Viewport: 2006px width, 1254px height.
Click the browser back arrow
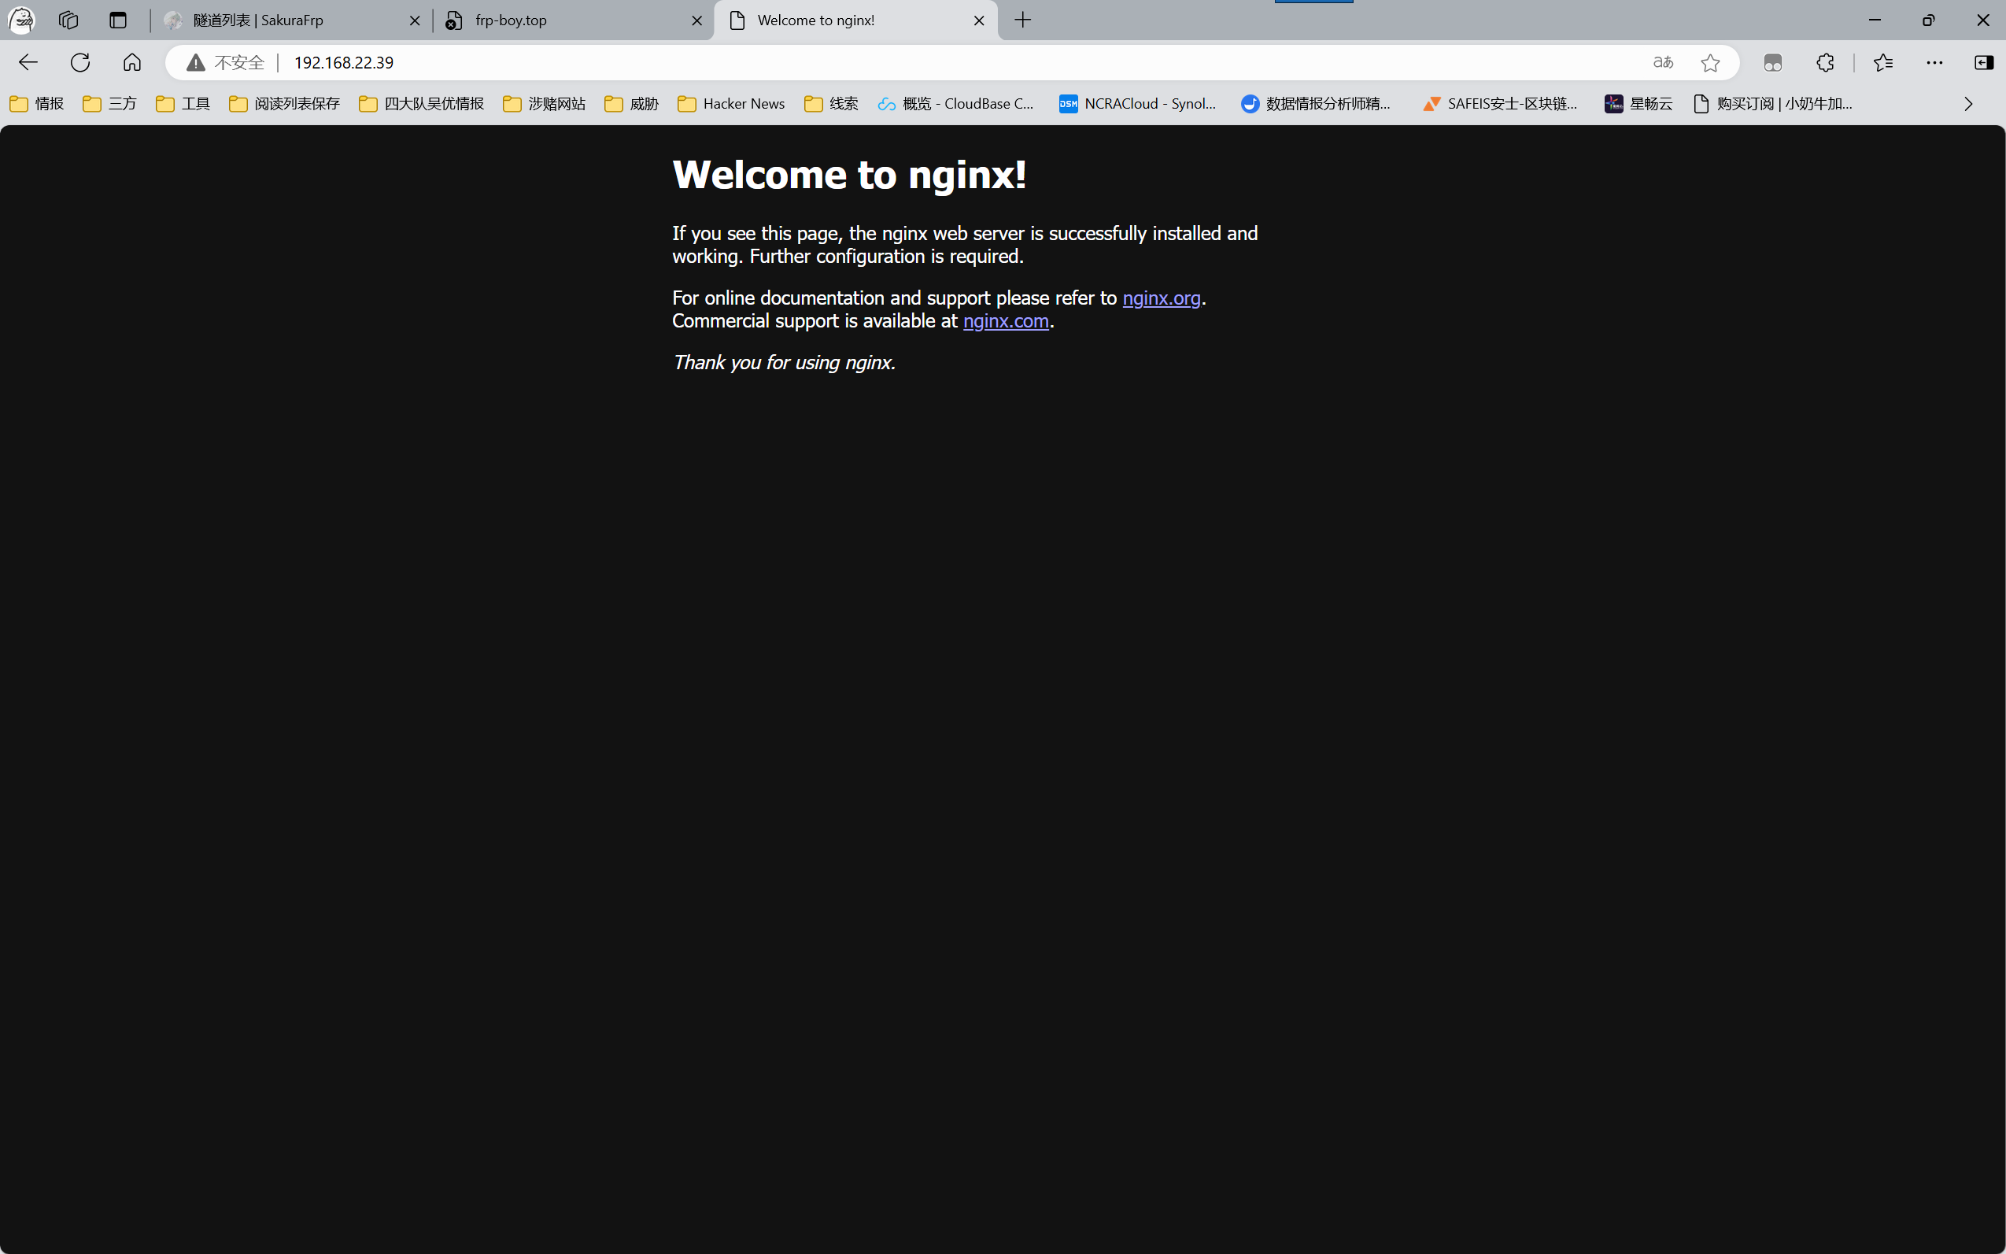coord(28,62)
